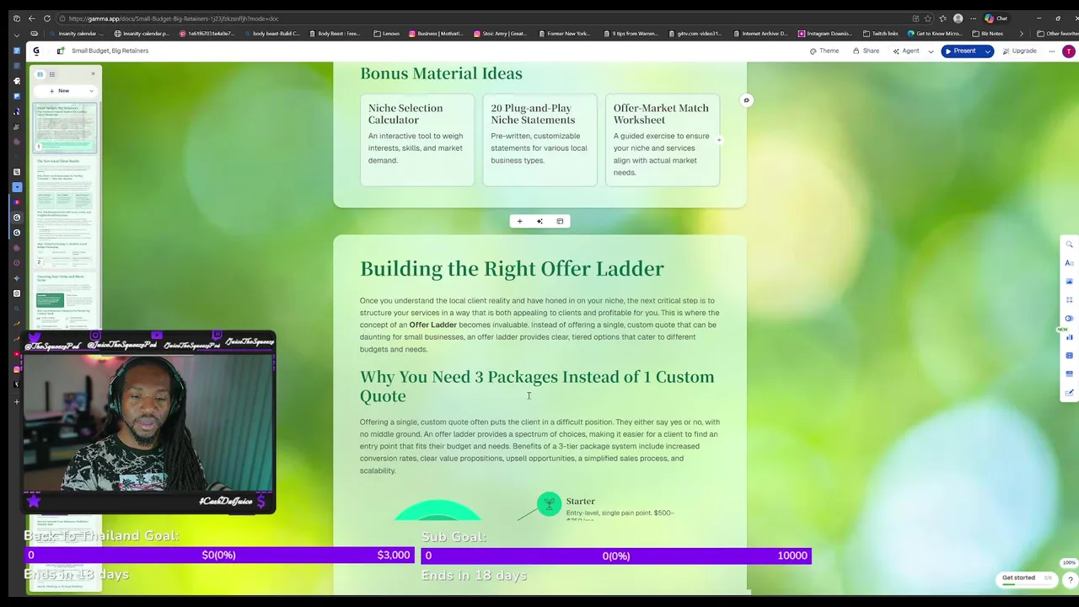This screenshot has height=607, width=1079.
Task: Expand vertical tabs chevron in browser sidebar
Action: pyautogui.click(x=16, y=35)
